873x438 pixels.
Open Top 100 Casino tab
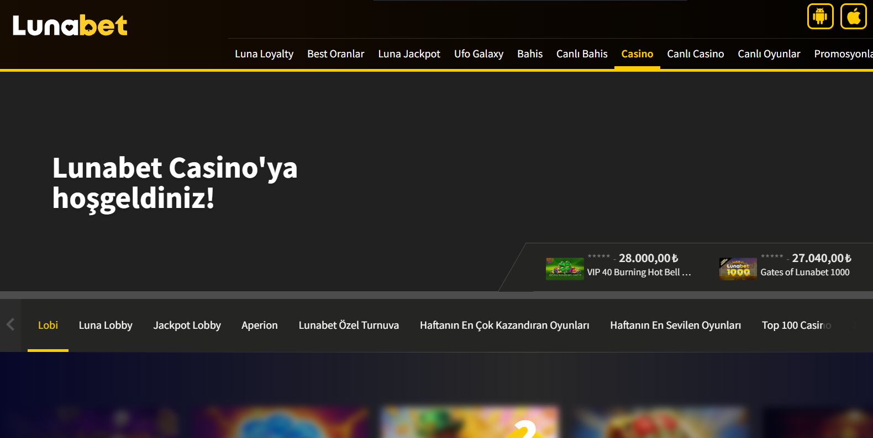[796, 325]
